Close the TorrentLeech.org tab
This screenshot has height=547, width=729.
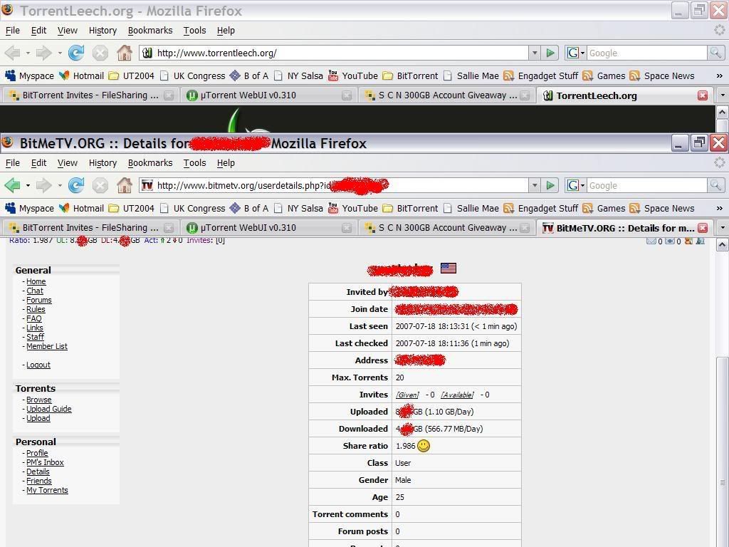coord(703,95)
